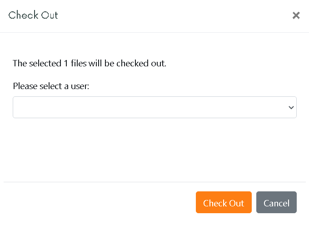Dismiss dialog using the gray Cancel button
This screenshot has width=309, height=230.
click(276, 202)
